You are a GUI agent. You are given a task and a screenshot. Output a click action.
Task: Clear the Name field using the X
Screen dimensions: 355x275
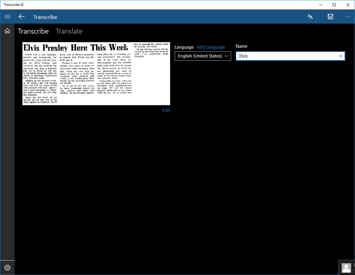(340, 56)
